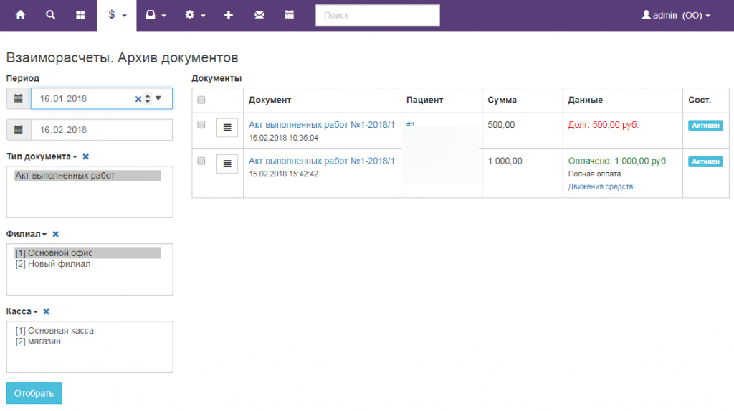Select [2] Новый филиал branch
The image size is (734, 411).
point(87,264)
